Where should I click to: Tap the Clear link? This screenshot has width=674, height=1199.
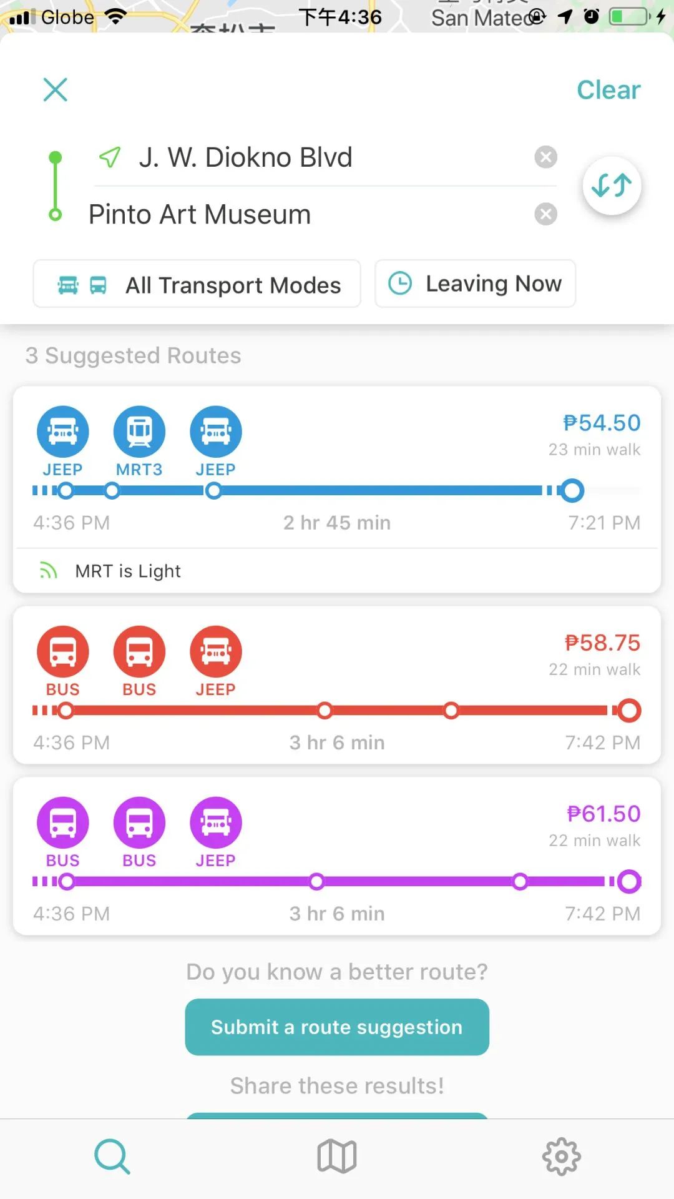[x=608, y=90]
